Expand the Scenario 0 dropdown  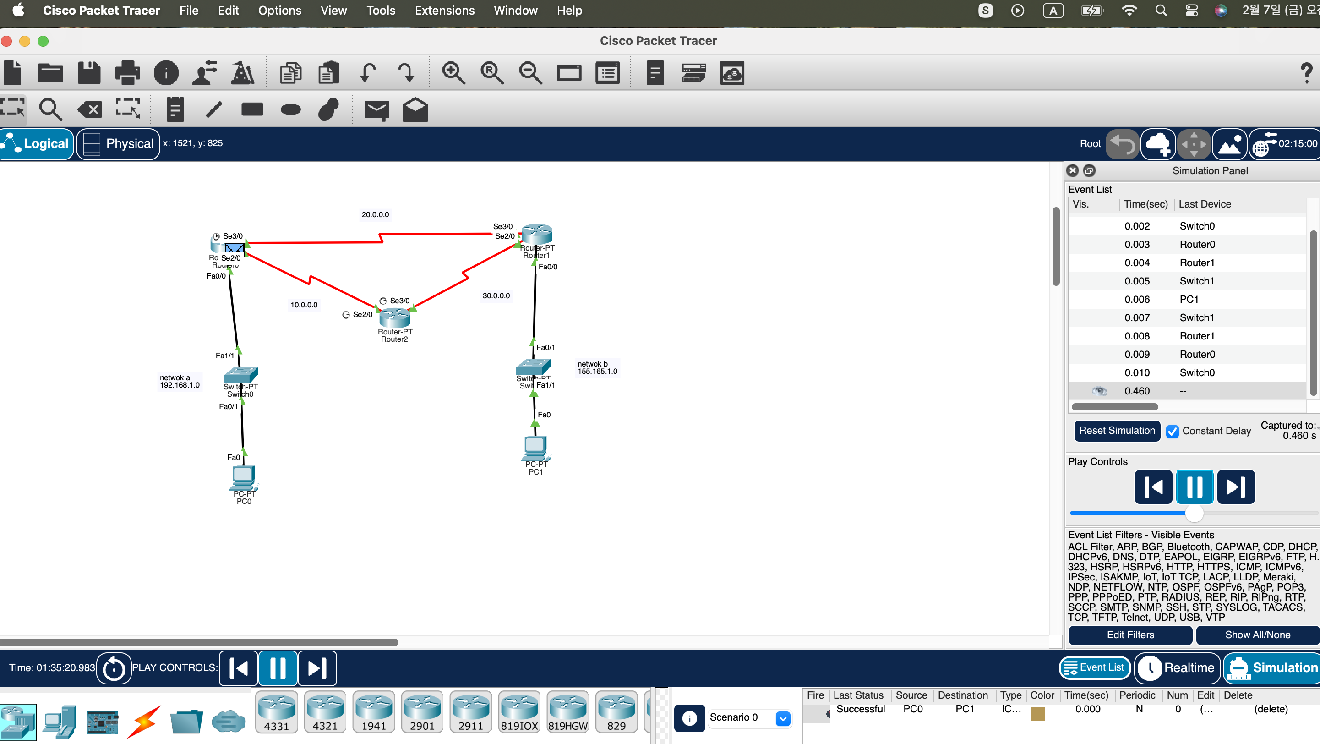tap(782, 718)
